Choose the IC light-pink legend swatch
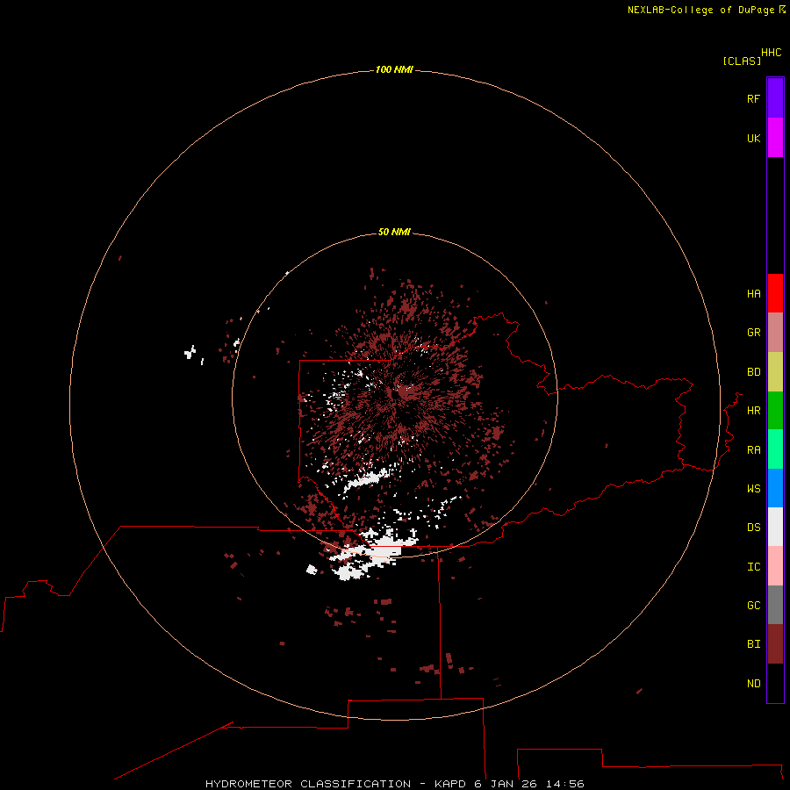 (775, 566)
